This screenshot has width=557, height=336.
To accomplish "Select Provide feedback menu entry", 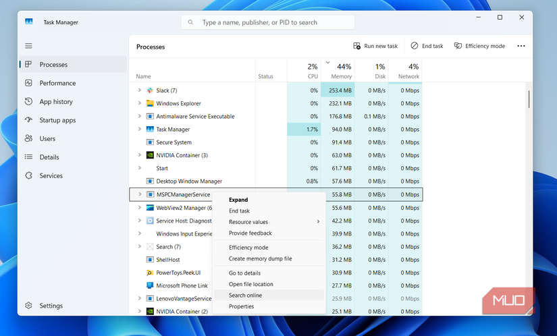I will (x=269, y=233).
